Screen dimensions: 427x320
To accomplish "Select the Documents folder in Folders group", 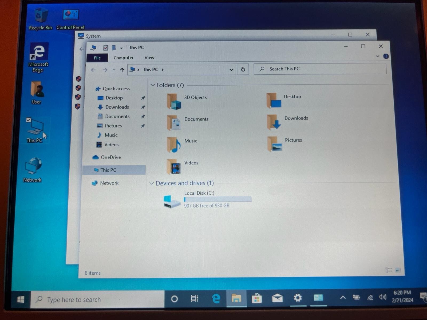I will pyautogui.click(x=188, y=122).
